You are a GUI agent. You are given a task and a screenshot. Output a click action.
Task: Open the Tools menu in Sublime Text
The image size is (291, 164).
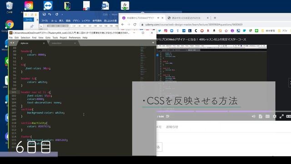[x=55, y=37]
